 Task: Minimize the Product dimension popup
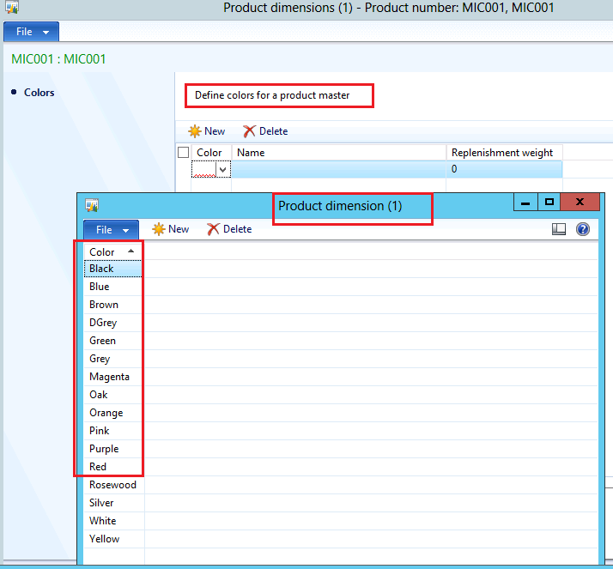pos(525,203)
